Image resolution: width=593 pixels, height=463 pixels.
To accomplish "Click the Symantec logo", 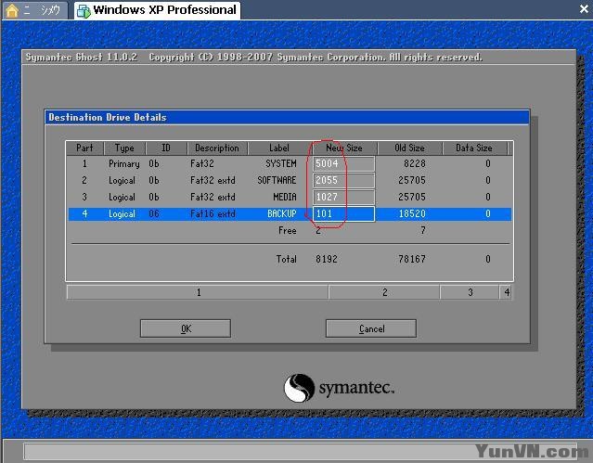I will pos(340,388).
